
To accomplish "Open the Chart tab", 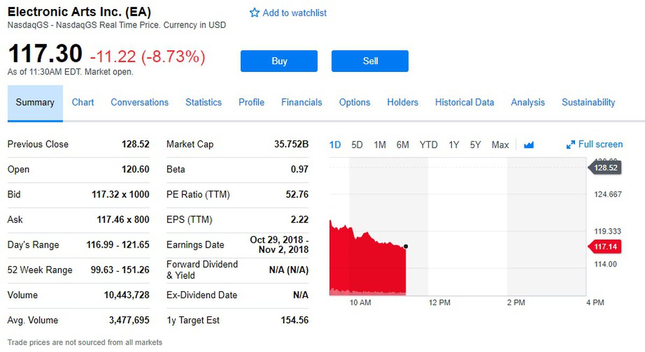I will click(83, 102).
